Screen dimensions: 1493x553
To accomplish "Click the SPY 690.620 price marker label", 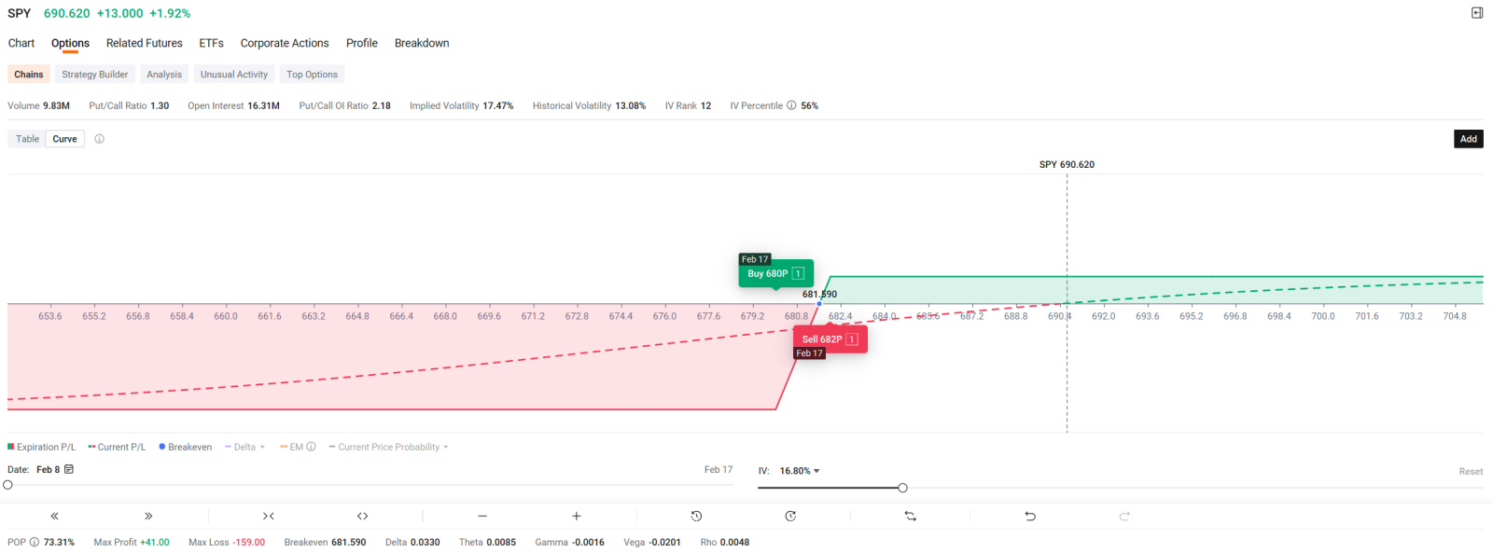I will 1067,164.
